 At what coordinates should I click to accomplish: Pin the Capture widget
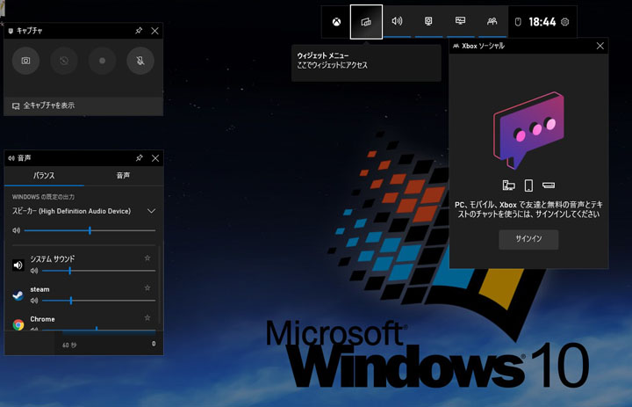[x=139, y=31]
